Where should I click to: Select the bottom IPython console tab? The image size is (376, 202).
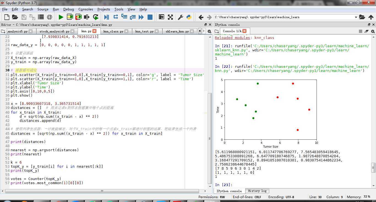(x=229, y=191)
